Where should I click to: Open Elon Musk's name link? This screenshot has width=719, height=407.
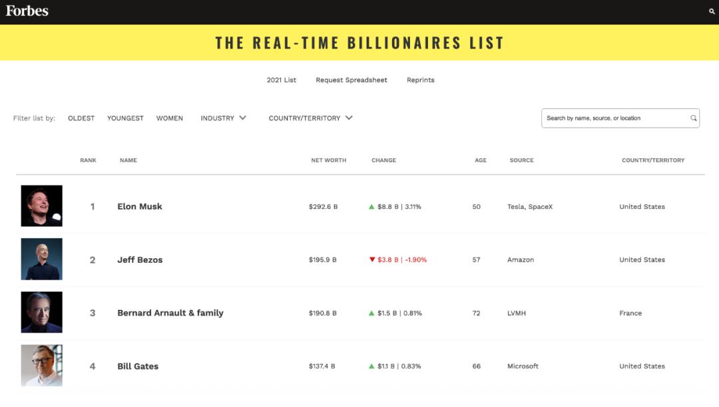[140, 207]
